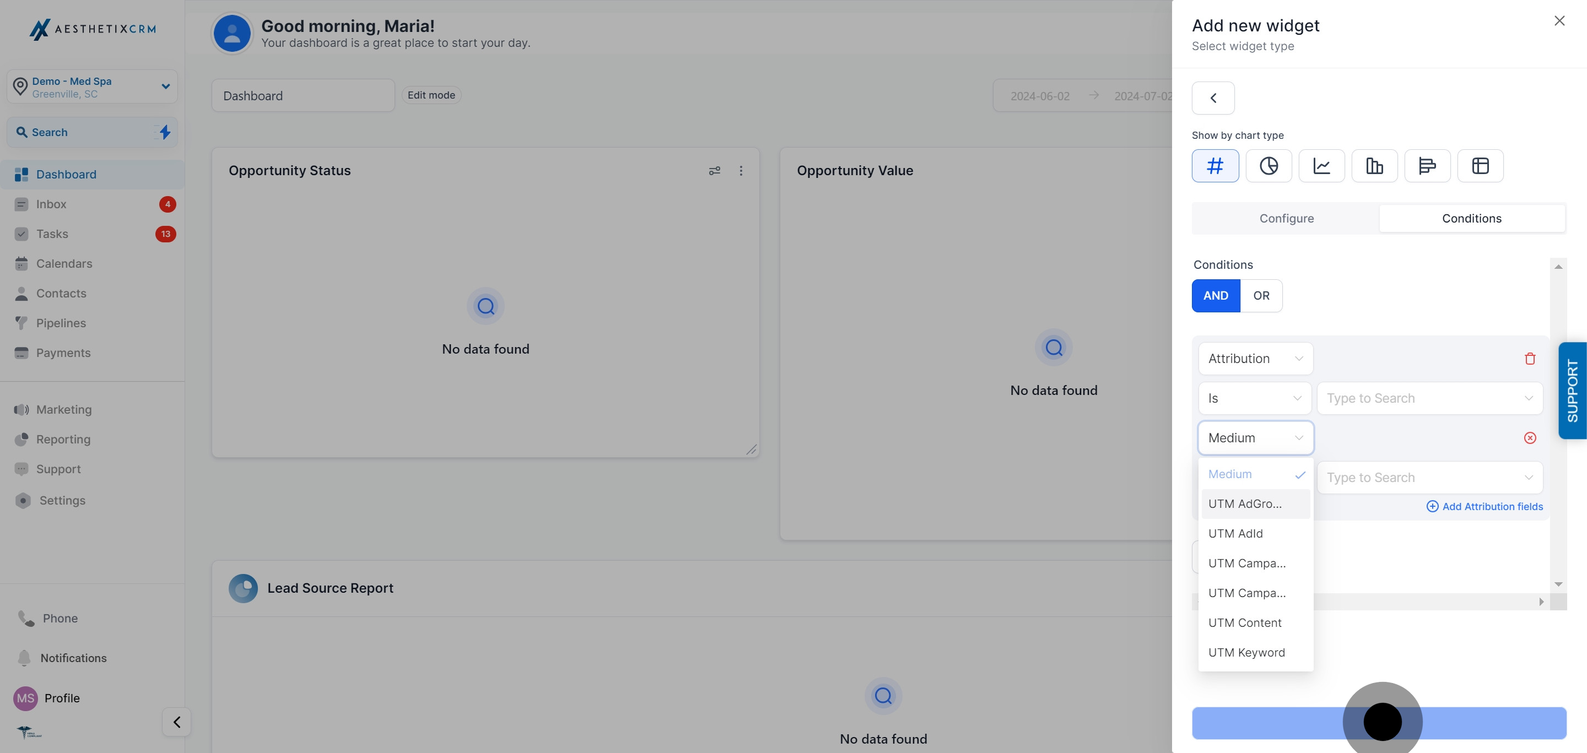Click the Edit mode button
Viewport: 1587px width, 753px height.
pos(431,95)
